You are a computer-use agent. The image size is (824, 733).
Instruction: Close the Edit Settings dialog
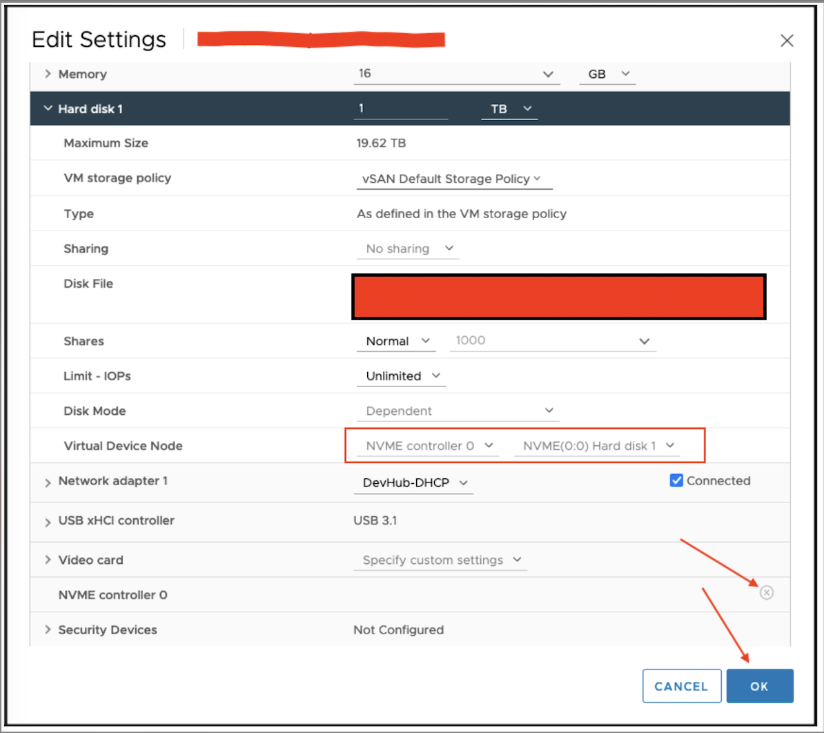tap(787, 41)
